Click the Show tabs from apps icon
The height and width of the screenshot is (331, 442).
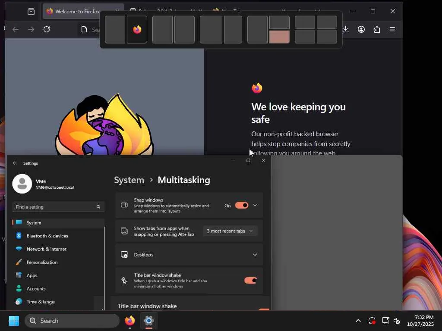124,231
